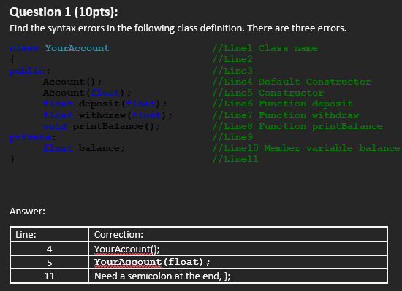Click the "YourAccount(float);" correction cell
Image resolution: width=402 pixels, height=291 pixels.
(238, 263)
